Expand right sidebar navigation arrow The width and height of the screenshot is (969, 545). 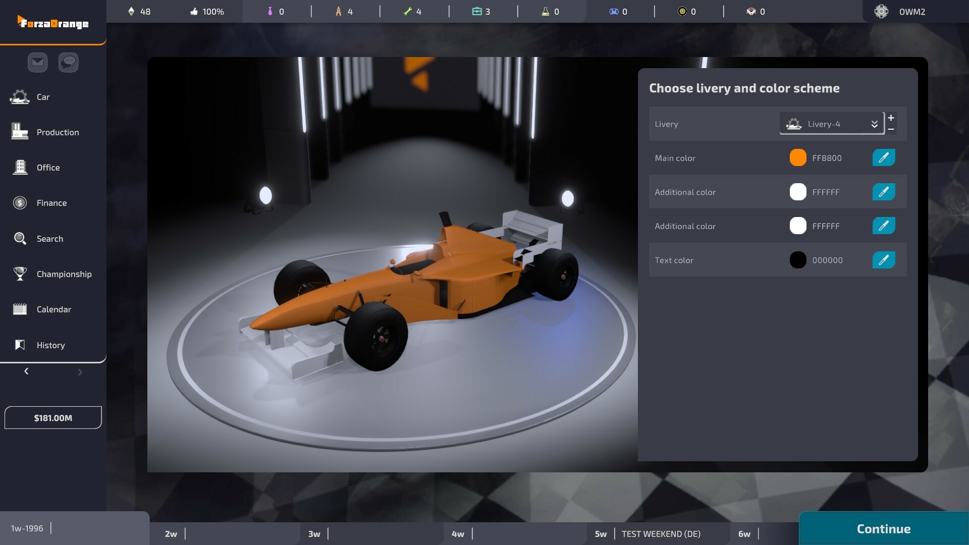(79, 372)
